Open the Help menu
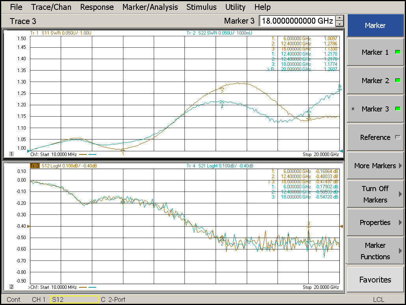The height and width of the screenshot is (305, 406). (x=262, y=7)
